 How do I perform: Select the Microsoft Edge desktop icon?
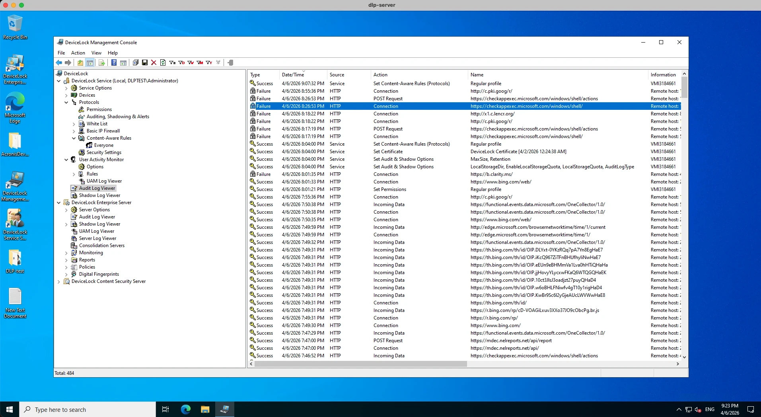coord(15,108)
